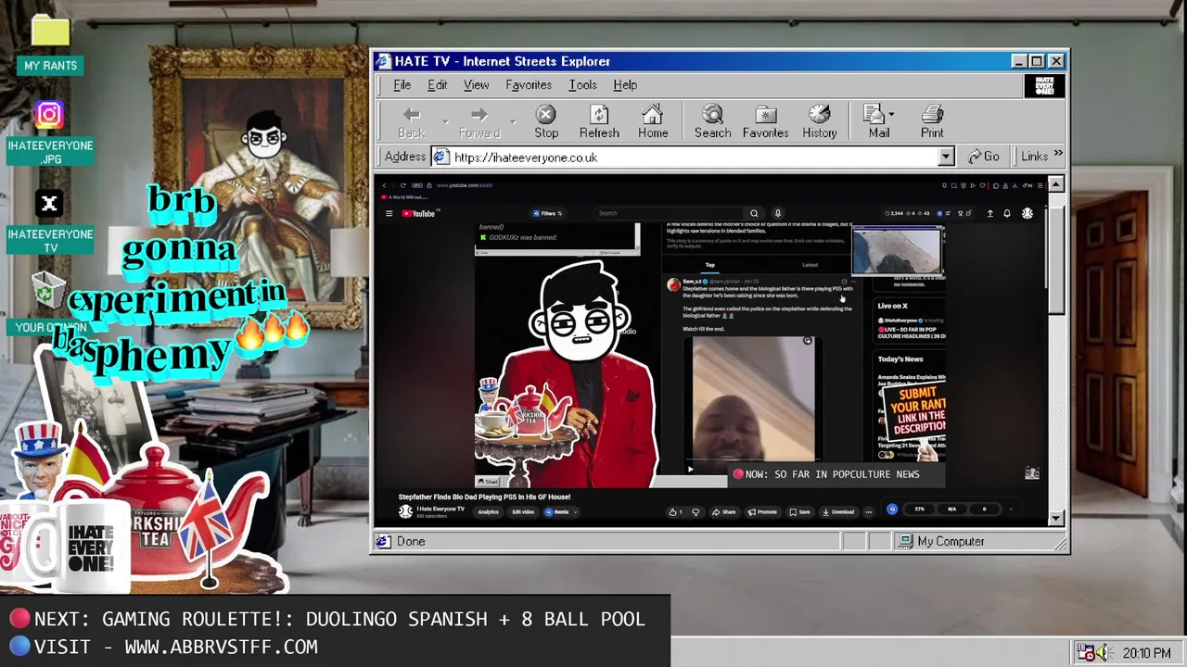Image resolution: width=1187 pixels, height=667 pixels.
Task: Click the I Hate Everyone TV channel name
Action: [x=440, y=509]
